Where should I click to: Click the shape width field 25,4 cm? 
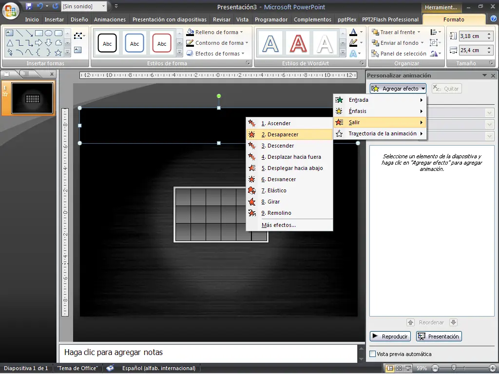[x=472, y=50]
